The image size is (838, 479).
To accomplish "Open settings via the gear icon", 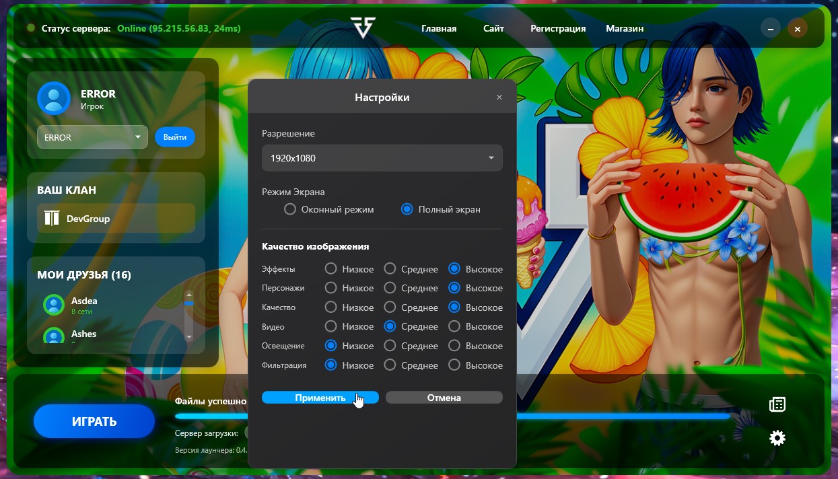I will click(x=777, y=439).
